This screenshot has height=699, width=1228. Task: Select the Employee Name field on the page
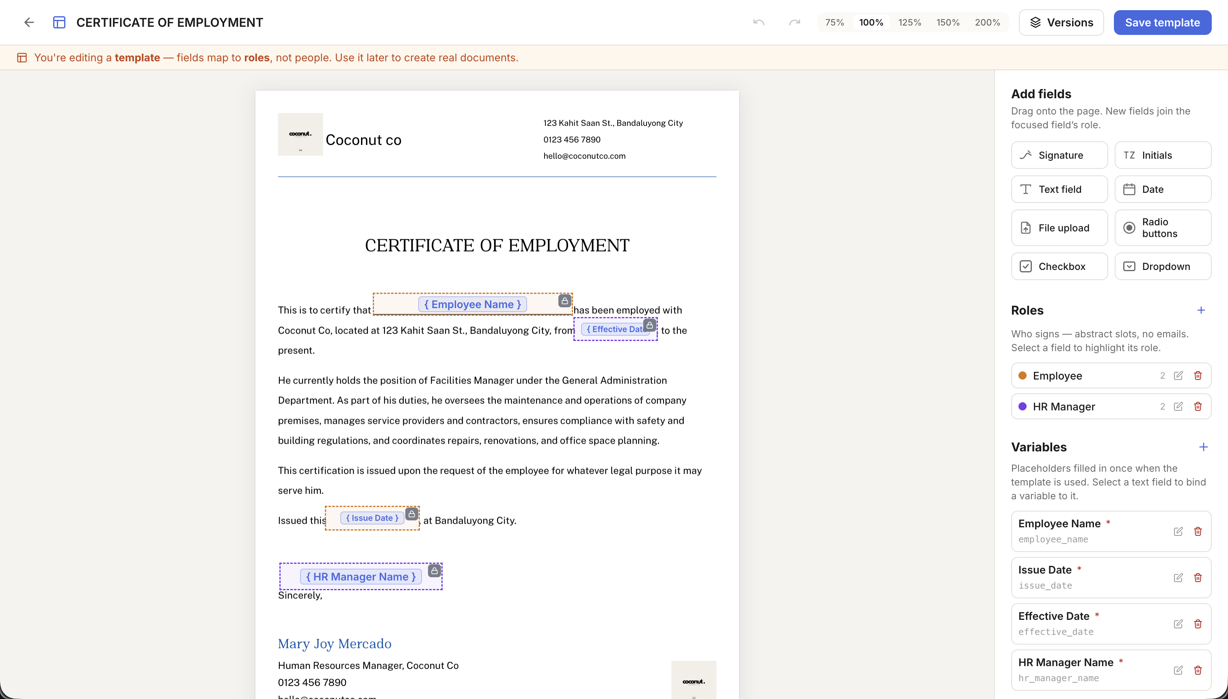[x=472, y=304]
